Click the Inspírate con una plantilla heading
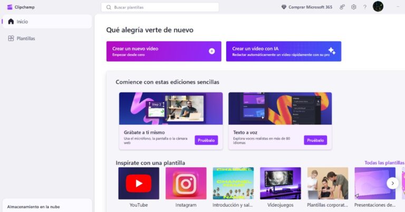405x212 pixels. point(150,163)
